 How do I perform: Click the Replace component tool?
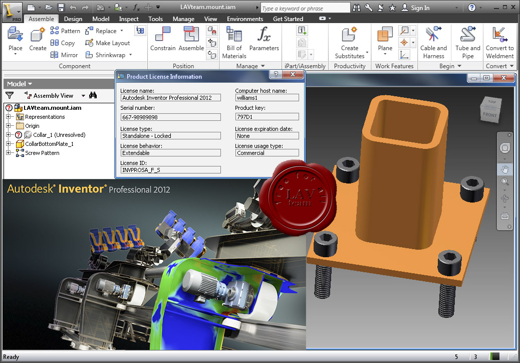coord(101,31)
